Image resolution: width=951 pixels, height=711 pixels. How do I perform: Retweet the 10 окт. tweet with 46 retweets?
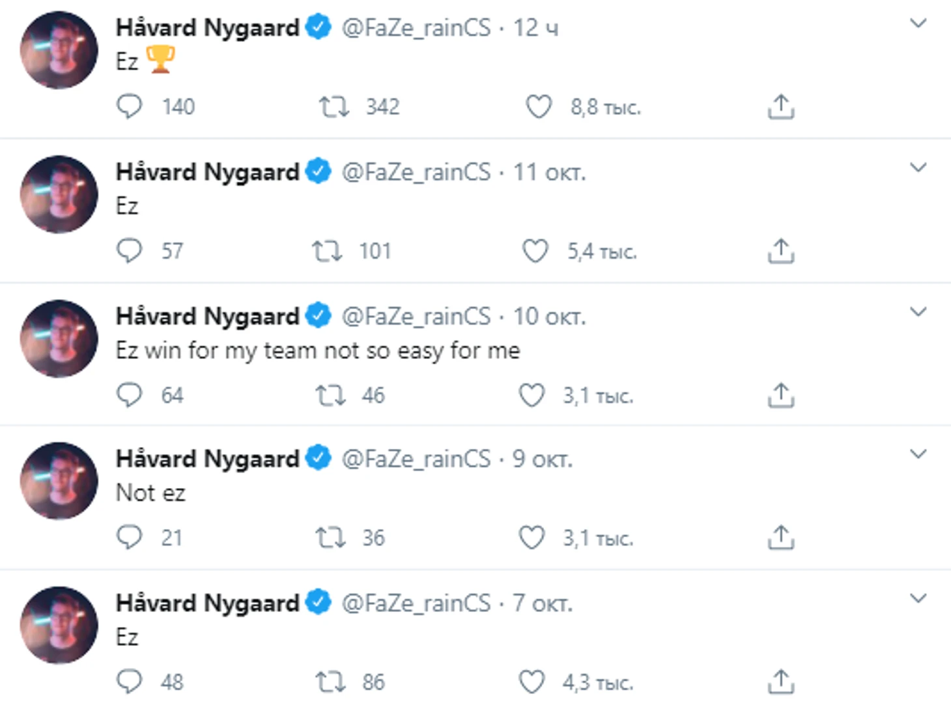tap(330, 395)
